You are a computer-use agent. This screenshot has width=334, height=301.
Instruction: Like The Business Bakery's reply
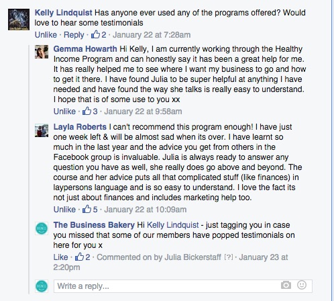(60, 257)
